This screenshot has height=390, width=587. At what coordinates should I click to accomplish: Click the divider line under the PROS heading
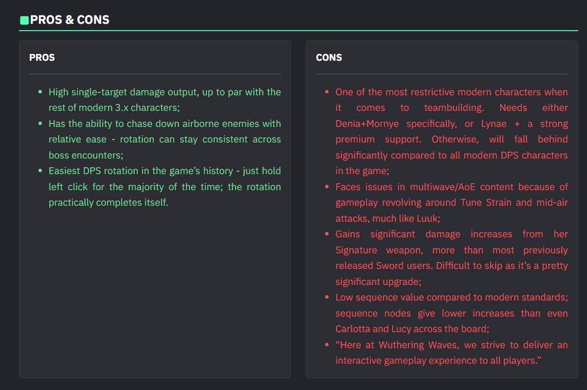coord(155,74)
